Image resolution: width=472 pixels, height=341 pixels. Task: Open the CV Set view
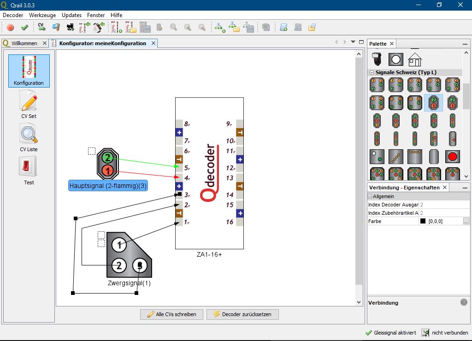(29, 104)
